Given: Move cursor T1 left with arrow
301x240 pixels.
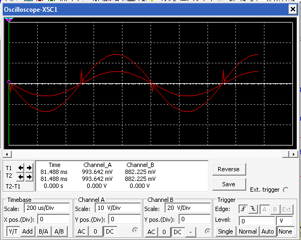Looking at the screenshot, I should click(20, 168).
